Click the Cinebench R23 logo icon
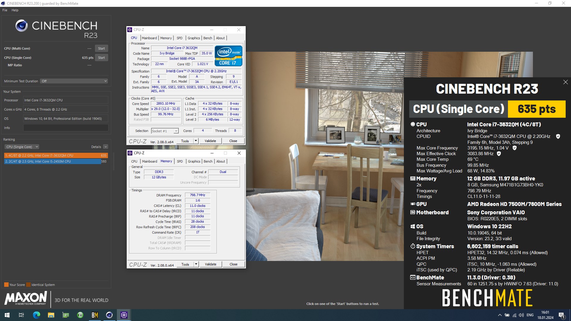Viewport: 571px width, 321px height. coord(22,26)
